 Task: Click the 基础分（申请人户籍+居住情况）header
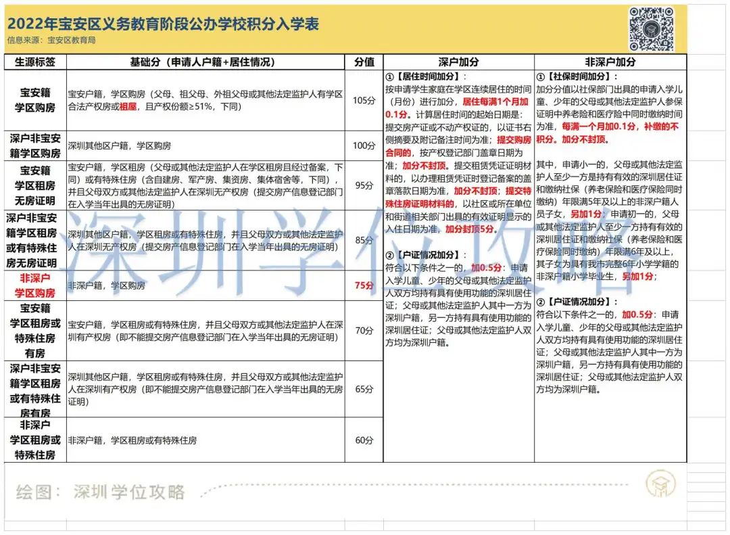(205, 62)
